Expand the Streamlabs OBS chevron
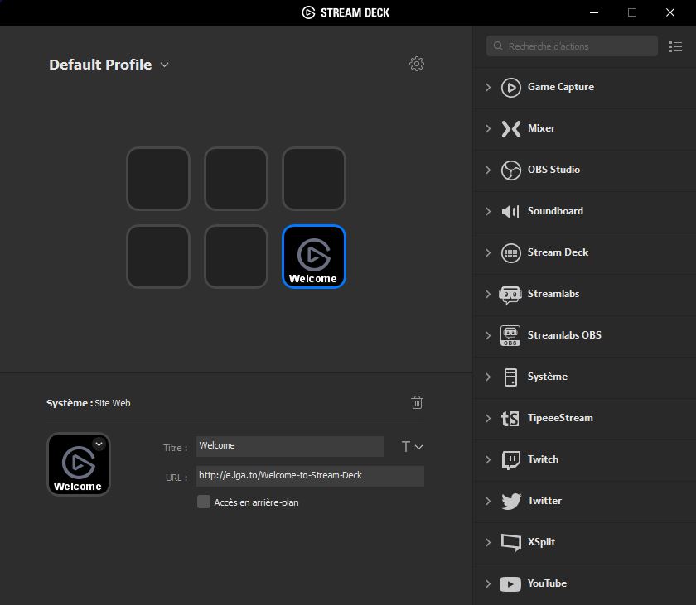 [x=488, y=335]
